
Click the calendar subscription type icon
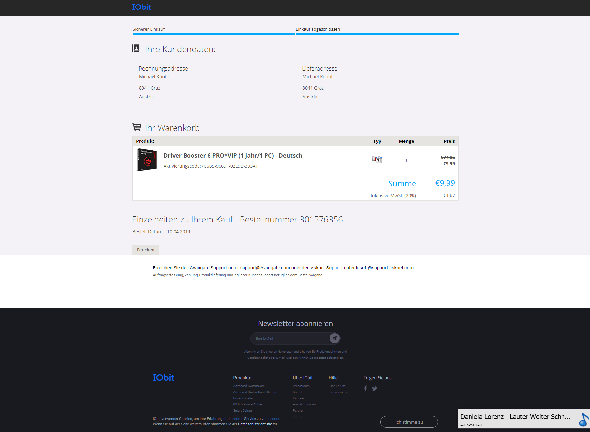[x=377, y=160]
